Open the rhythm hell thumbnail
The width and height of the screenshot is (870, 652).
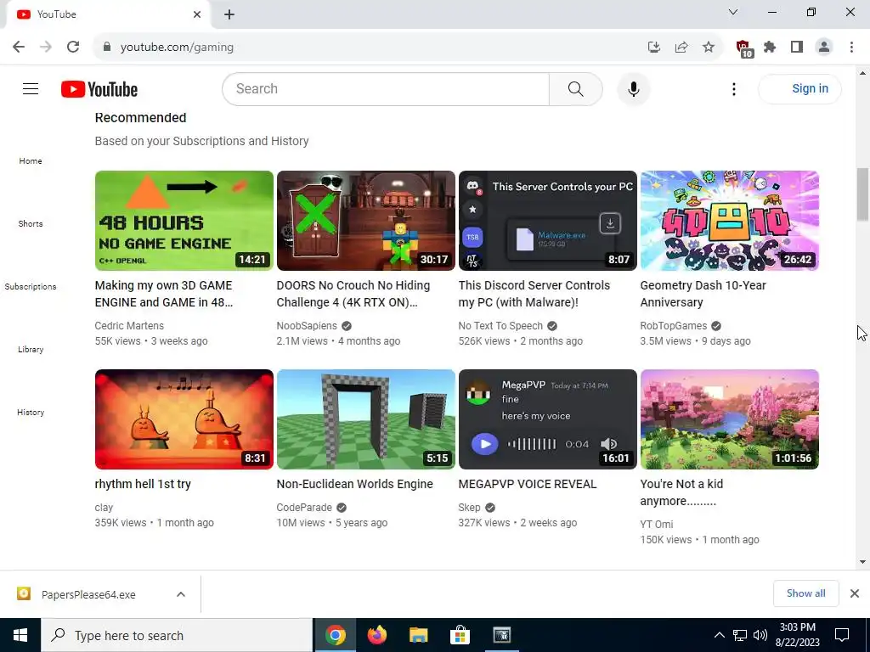tap(184, 419)
